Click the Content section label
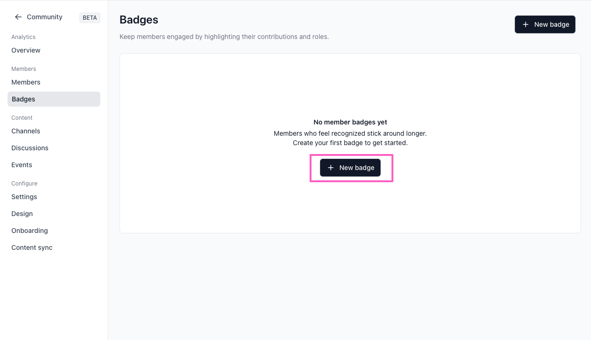591x340 pixels. click(22, 118)
